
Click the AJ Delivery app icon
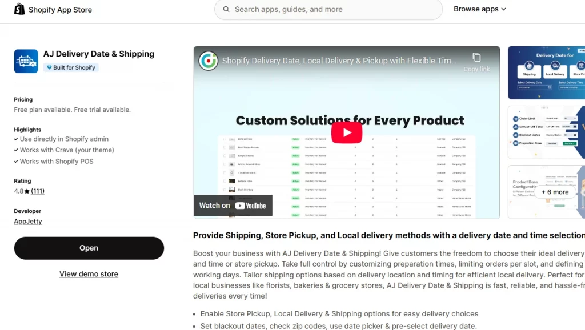click(26, 61)
